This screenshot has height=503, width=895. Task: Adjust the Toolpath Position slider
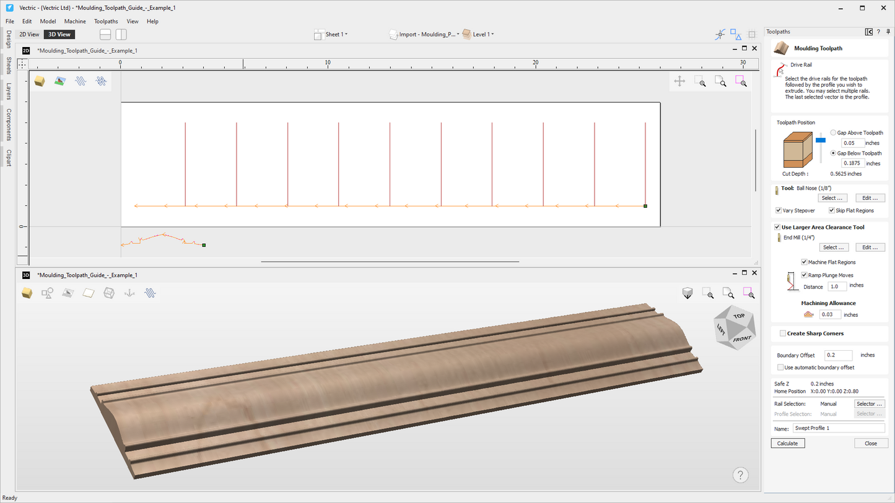[821, 140]
